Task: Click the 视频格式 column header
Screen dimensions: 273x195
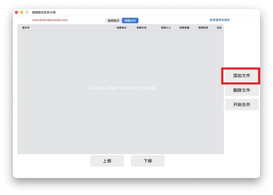Action: coord(121,28)
